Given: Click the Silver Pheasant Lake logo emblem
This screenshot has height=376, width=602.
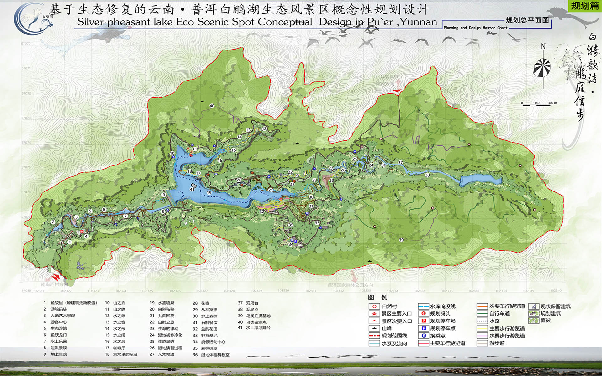Looking at the screenshot, I should coord(33,18).
